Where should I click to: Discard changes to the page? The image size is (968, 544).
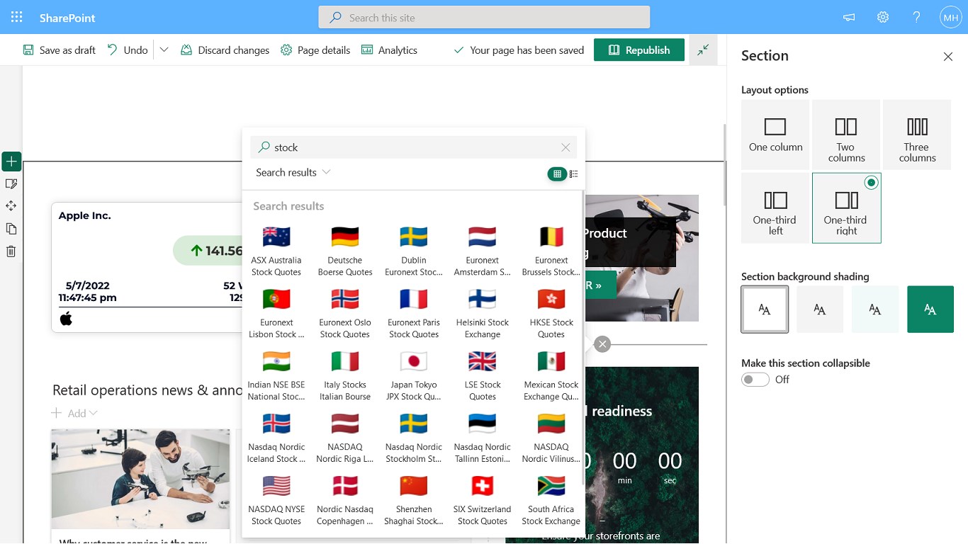click(x=225, y=50)
